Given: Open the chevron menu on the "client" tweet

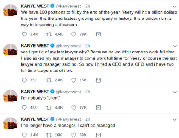Looking at the screenshot, I should click(x=175, y=92).
